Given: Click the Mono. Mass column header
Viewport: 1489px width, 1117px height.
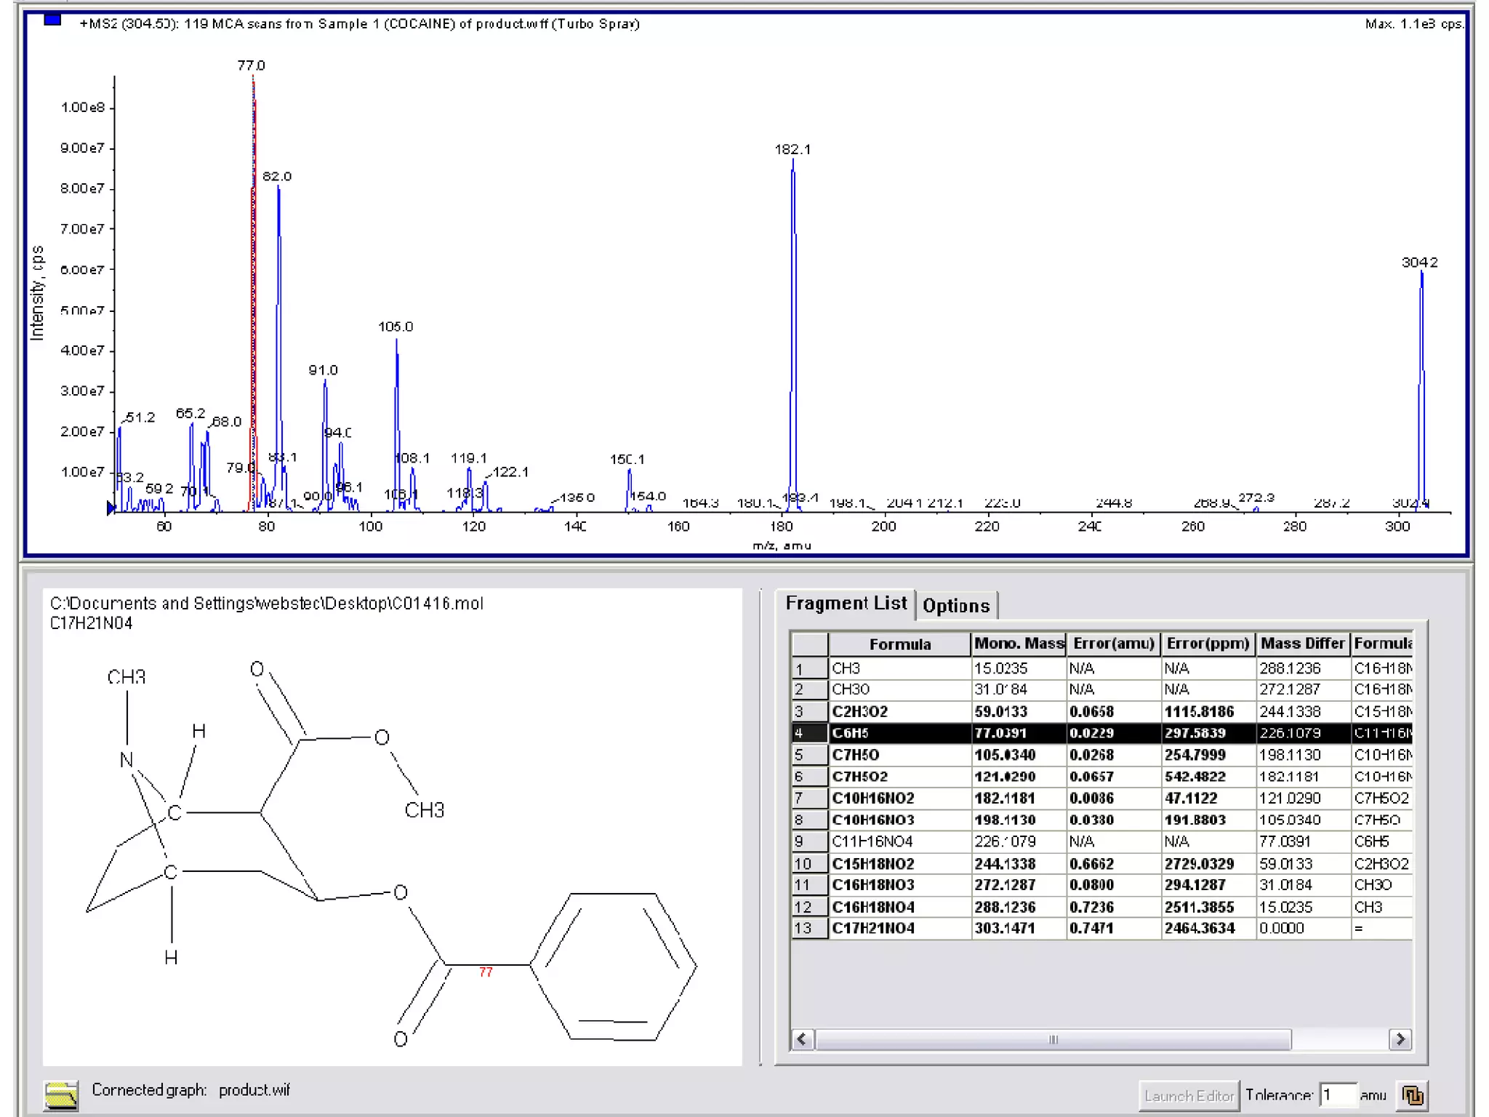Looking at the screenshot, I should pyautogui.click(x=1019, y=644).
